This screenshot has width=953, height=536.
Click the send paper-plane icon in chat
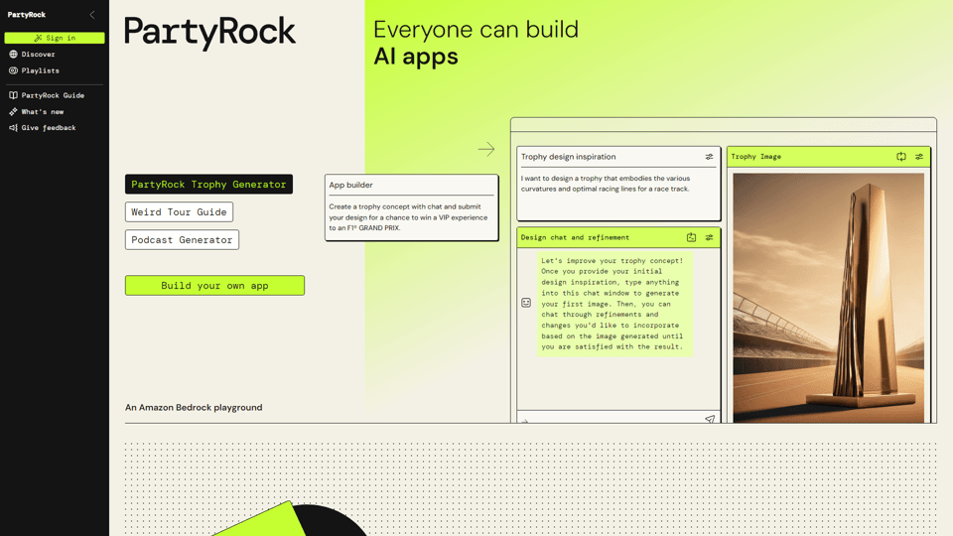(709, 419)
